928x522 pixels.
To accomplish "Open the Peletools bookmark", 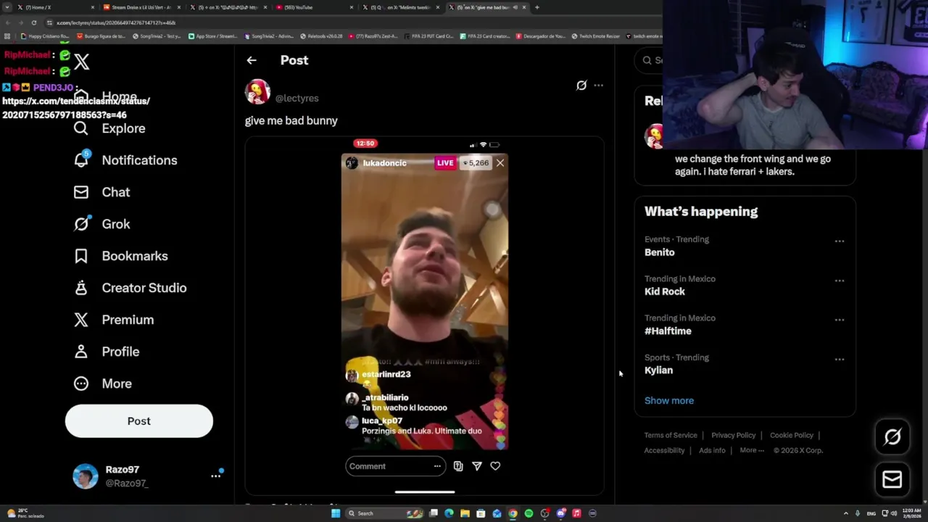I will 321,36.
